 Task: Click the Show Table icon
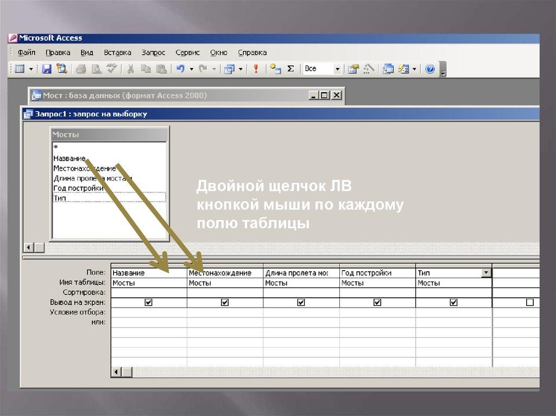(276, 69)
